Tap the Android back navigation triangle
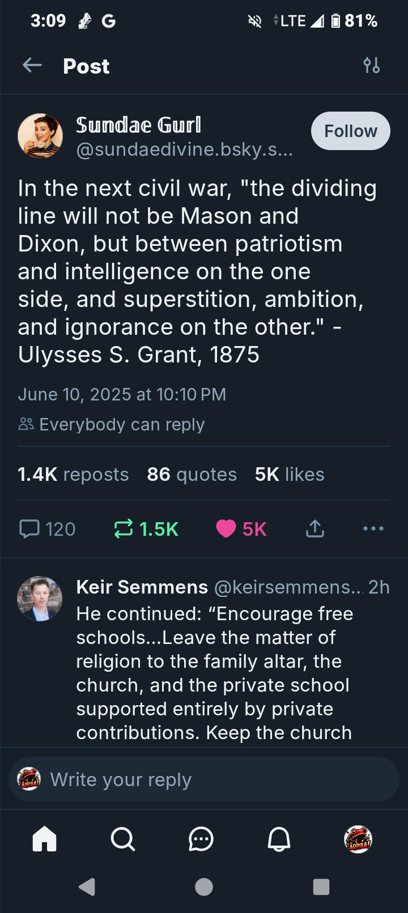Image resolution: width=408 pixels, height=913 pixels. pos(87,887)
